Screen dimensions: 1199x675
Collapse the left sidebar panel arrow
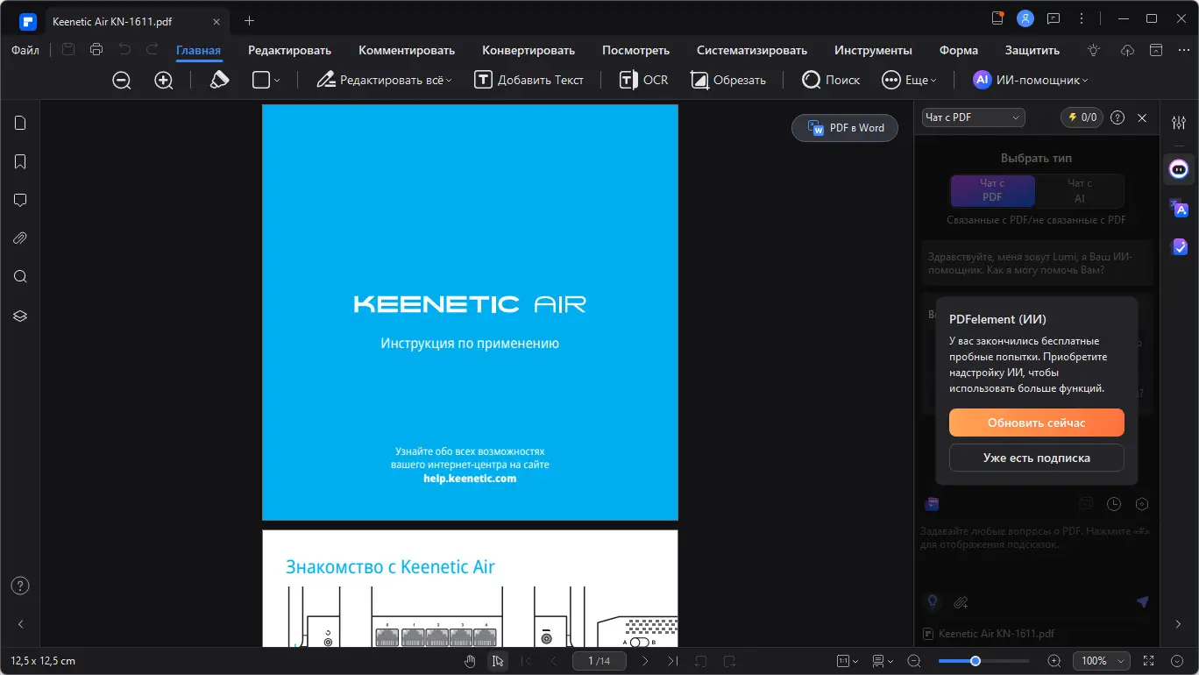coord(20,624)
